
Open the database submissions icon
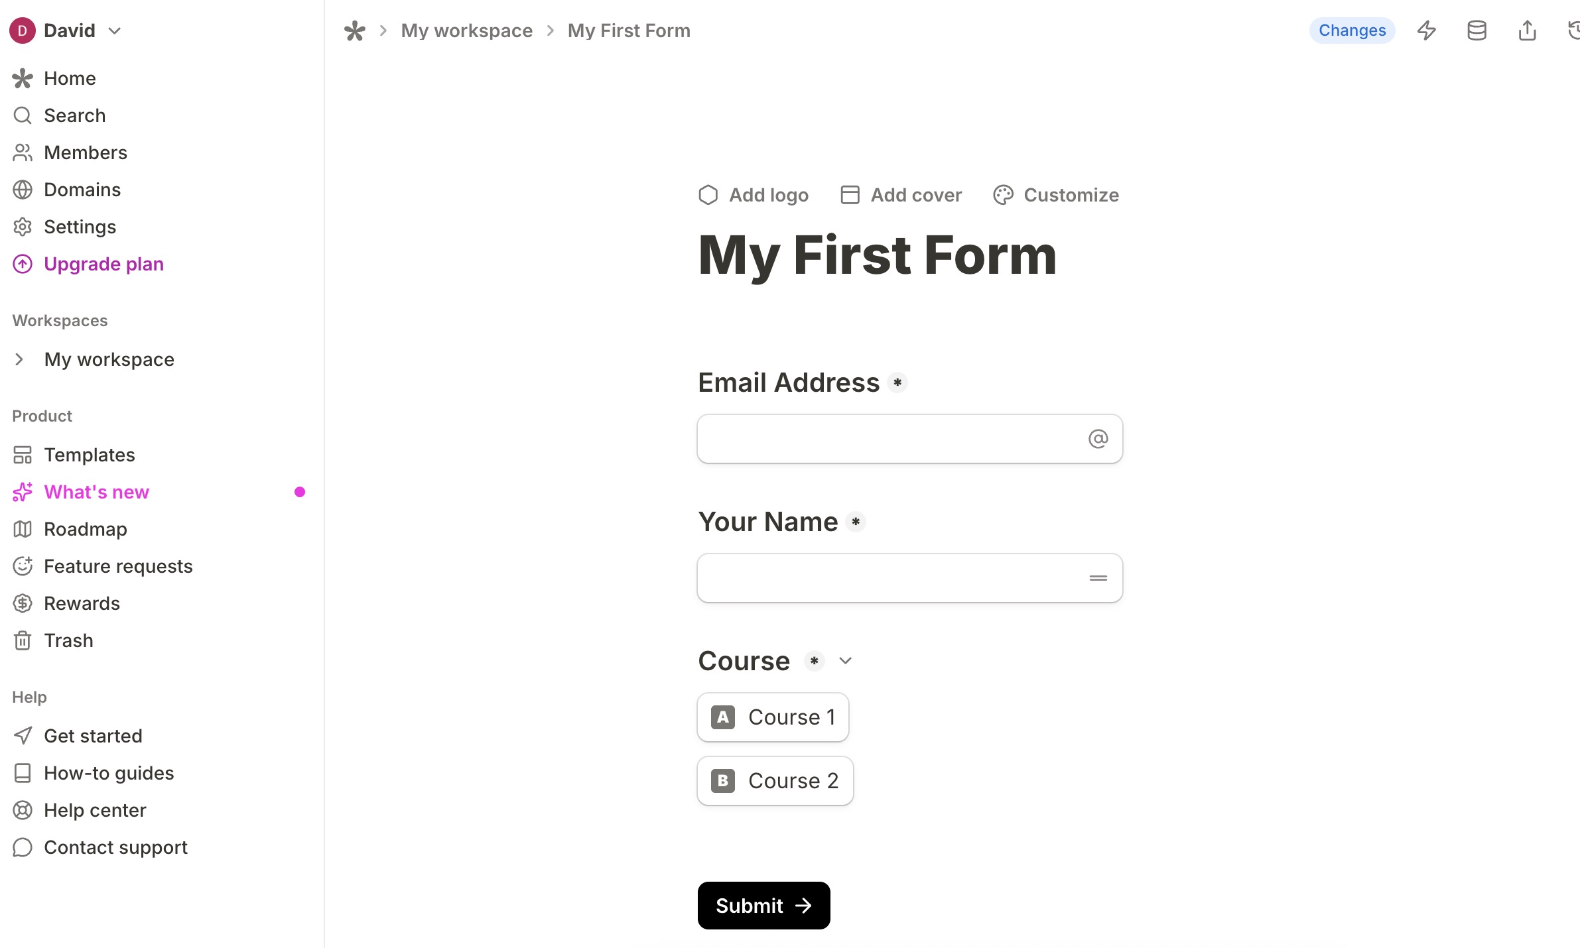(x=1477, y=30)
